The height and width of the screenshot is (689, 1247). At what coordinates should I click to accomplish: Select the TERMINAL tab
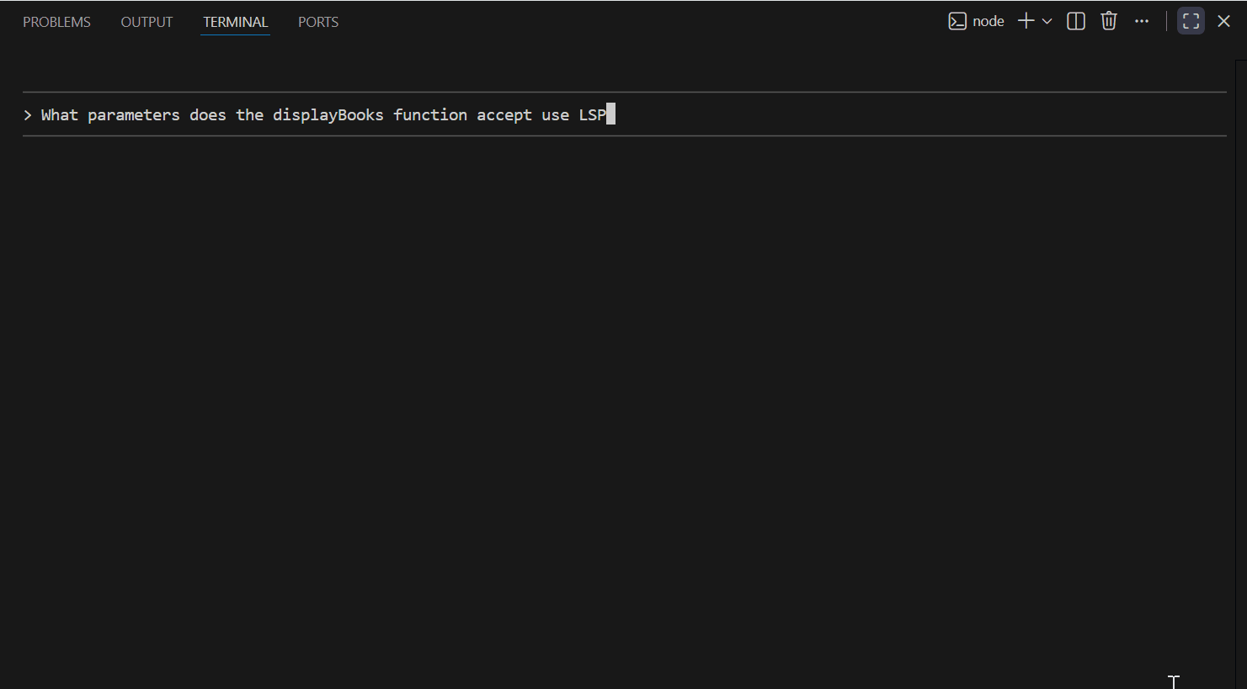tap(235, 22)
